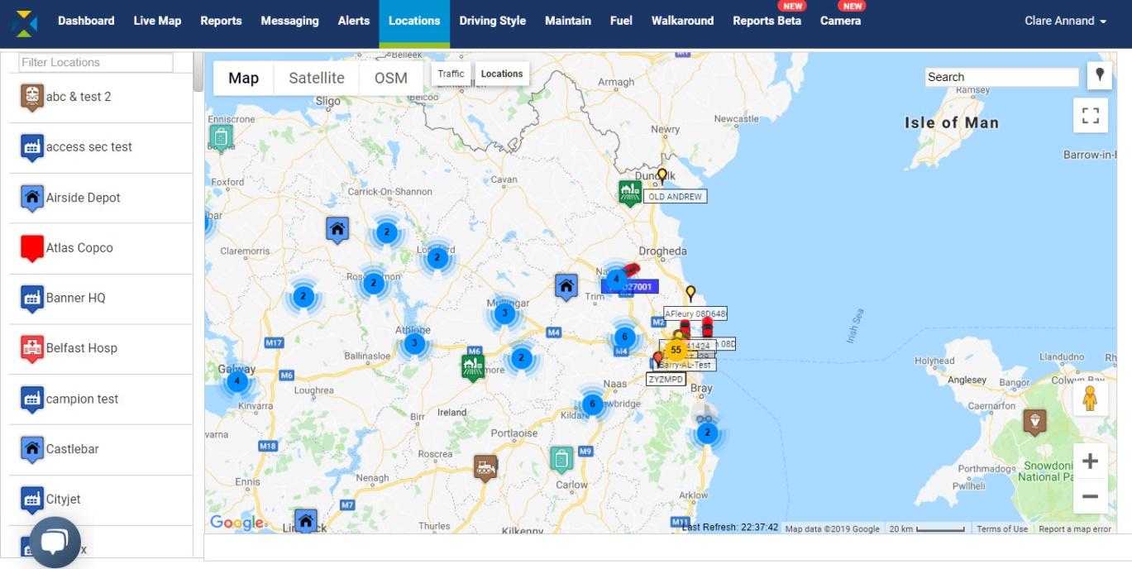Open the Dashboard menu
The height and width of the screenshot is (569, 1132).
86,21
